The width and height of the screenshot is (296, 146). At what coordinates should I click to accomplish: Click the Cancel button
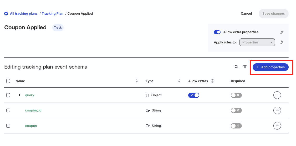246,14
